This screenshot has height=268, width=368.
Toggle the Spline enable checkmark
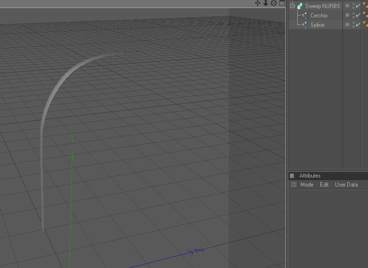click(x=358, y=24)
